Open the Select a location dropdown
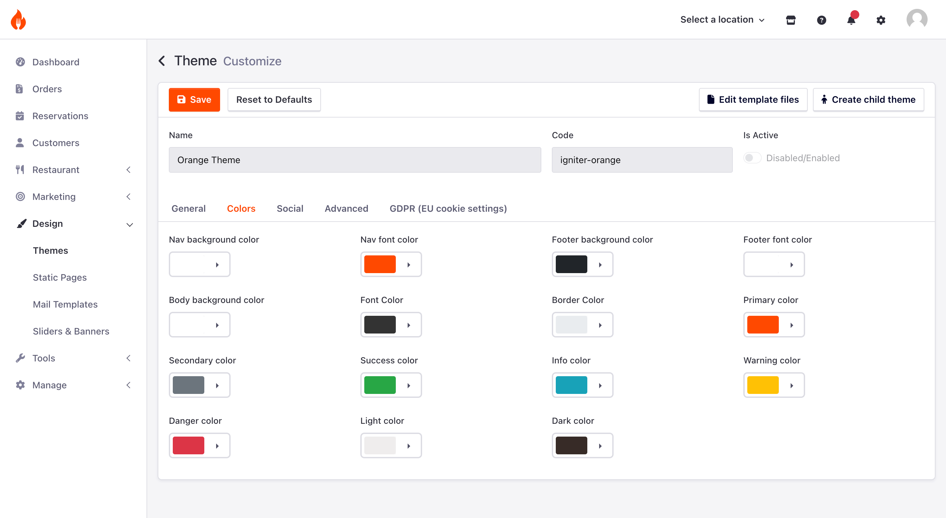 coord(722,19)
